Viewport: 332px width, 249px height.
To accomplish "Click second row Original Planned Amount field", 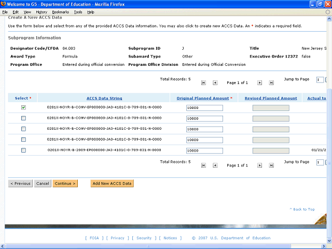I will 204,119.
